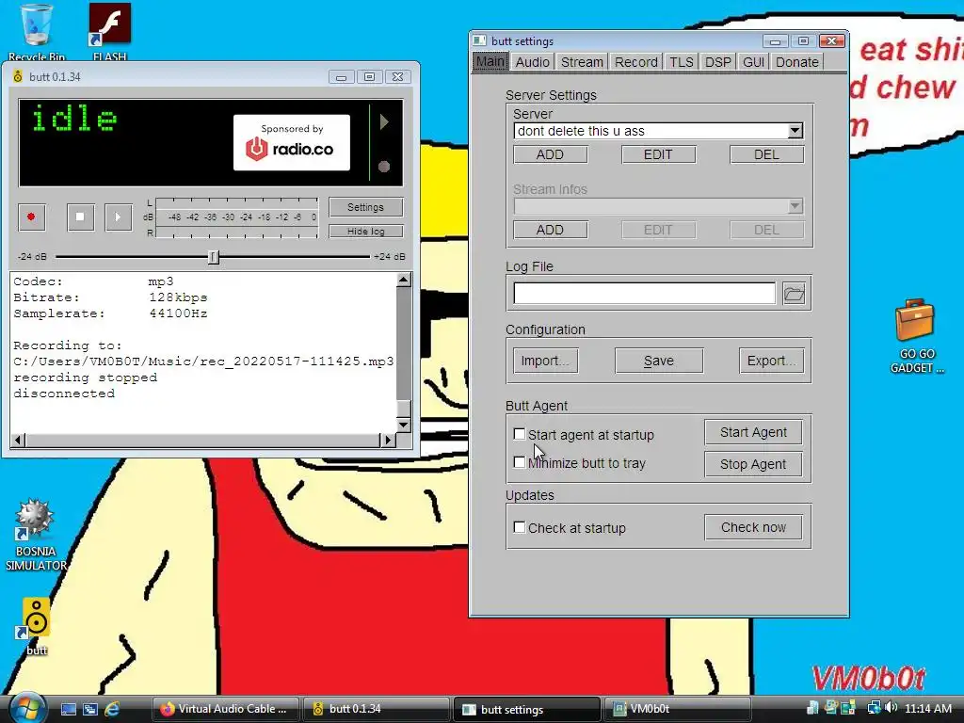Viewport: 964px width, 723px height.
Task: Click log horizontal scroll right arrow
Action: pos(387,440)
